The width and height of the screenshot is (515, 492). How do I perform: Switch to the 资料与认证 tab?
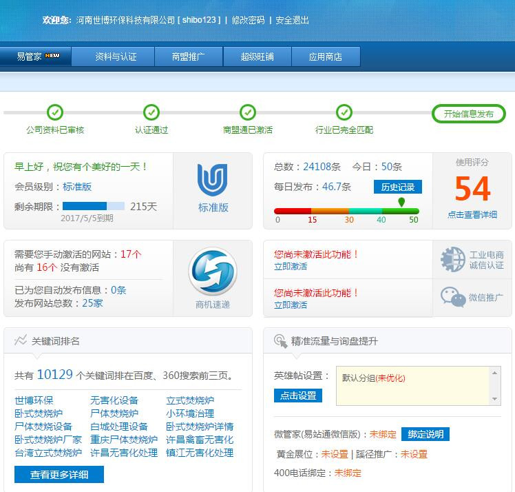point(116,57)
